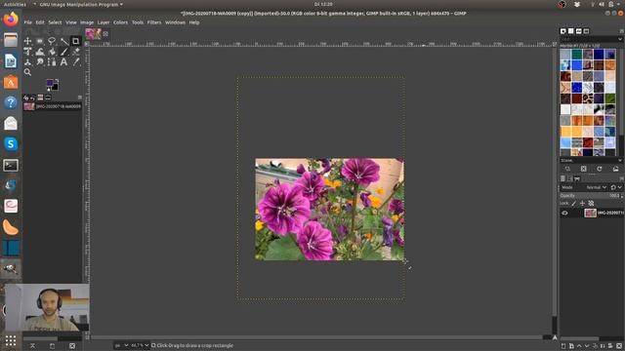625x351 pixels.
Task: Switch to Layers tab in layers dock
Action: pyautogui.click(x=562, y=178)
